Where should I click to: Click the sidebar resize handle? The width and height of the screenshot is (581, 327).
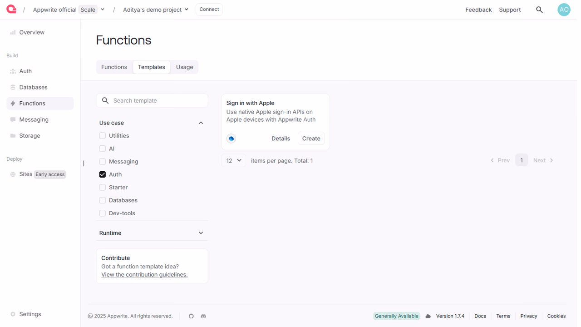coord(84,163)
